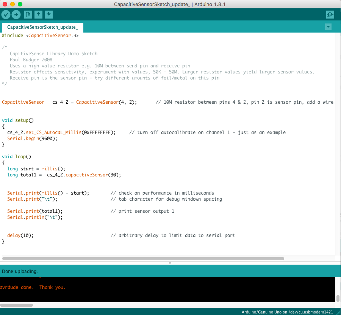341x315 pixels.
Task: Open the Serial Monitor magnifier icon
Action: [330, 15]
